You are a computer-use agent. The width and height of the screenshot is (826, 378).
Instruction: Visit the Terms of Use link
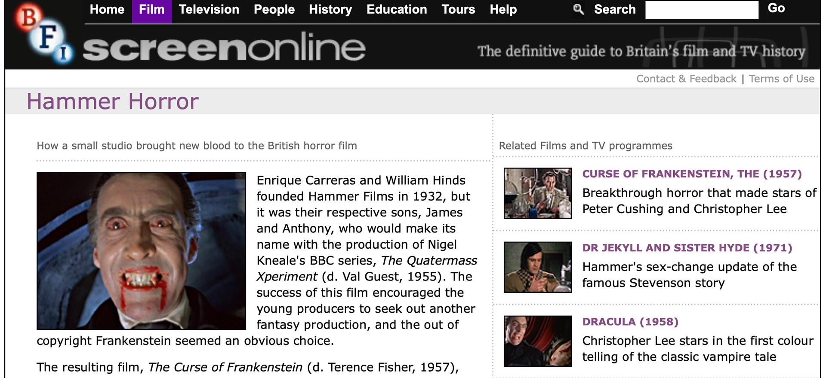coord(781,79)
